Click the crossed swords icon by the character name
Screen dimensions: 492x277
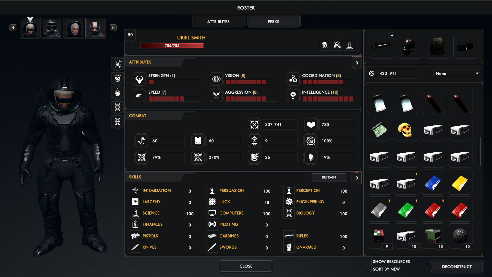pyautogui.click(x=337, y=45)
